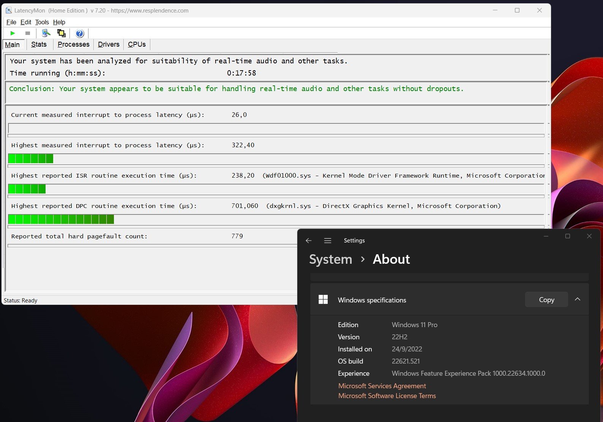
Task: Click the Windows 11 Pro edition value
Action: (415, 325)
